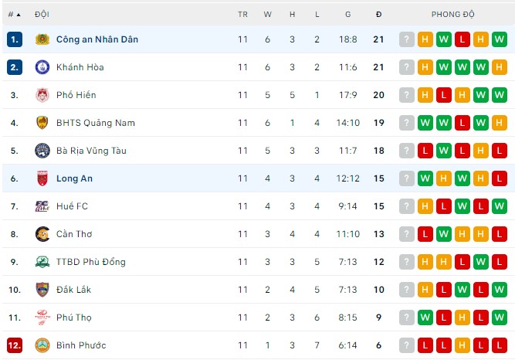
Task: Sort standings by G goals column
Action: 347,15
